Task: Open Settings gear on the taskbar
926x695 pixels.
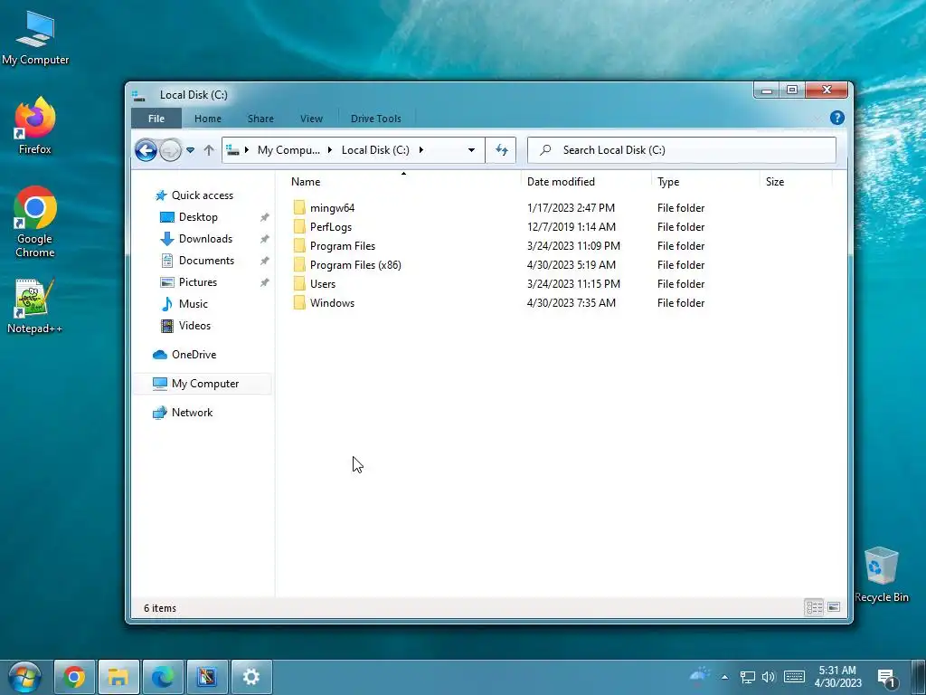Action: [x=251, y=677]
